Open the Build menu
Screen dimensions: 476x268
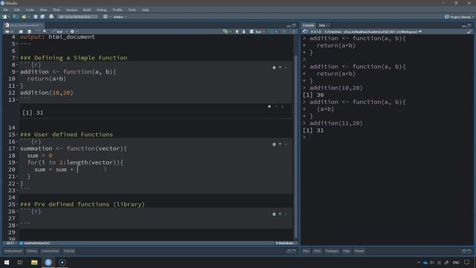[87, 10]
